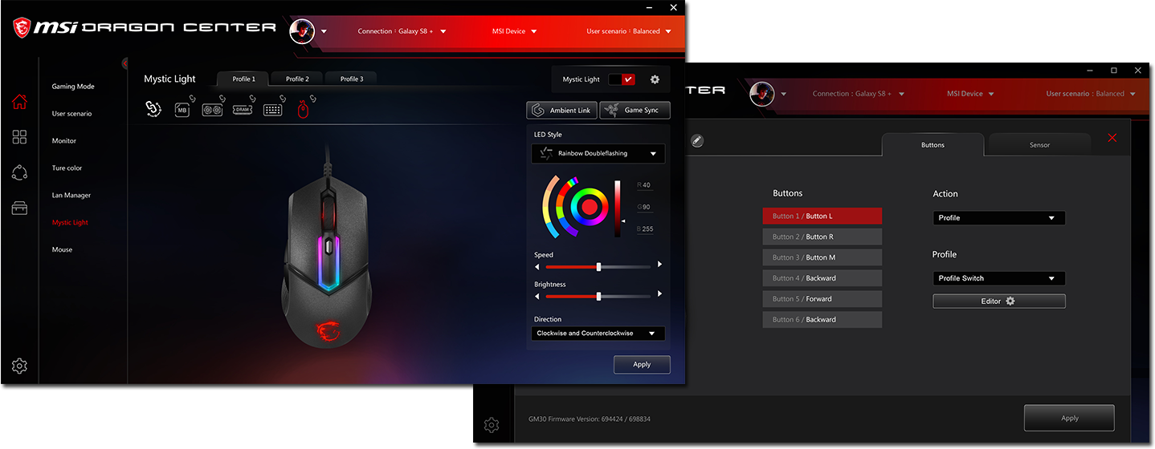Select the motherboard (MB) device icon
This screenshot has width=1155, height=449.
pyautogui.click(x=182, y=110)
